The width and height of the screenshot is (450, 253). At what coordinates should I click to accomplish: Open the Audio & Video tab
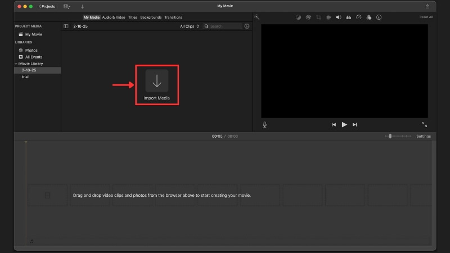point(114,17)
